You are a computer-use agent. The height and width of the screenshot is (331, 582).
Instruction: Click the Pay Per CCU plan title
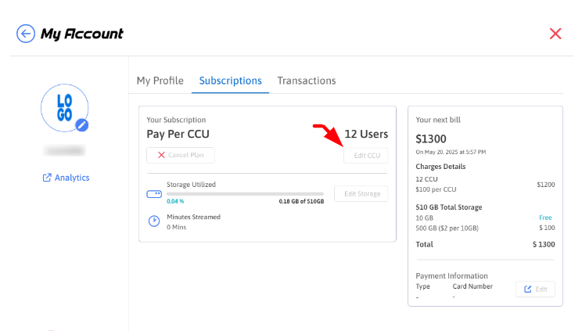pyautogui.click(x=178, y=134)
